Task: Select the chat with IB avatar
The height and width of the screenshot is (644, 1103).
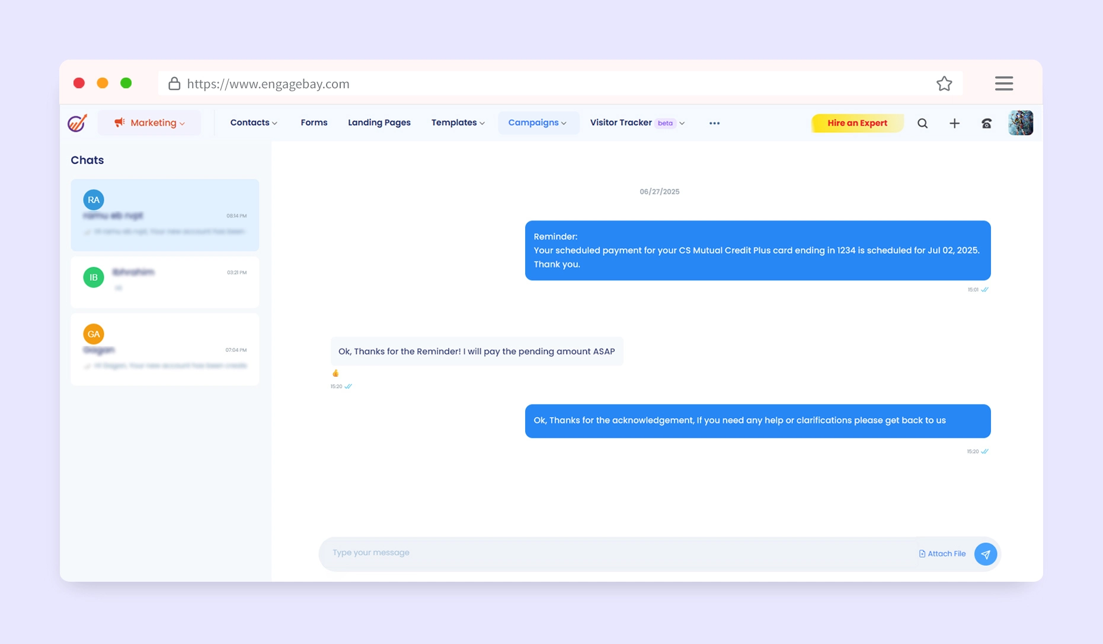Action: 165,281
